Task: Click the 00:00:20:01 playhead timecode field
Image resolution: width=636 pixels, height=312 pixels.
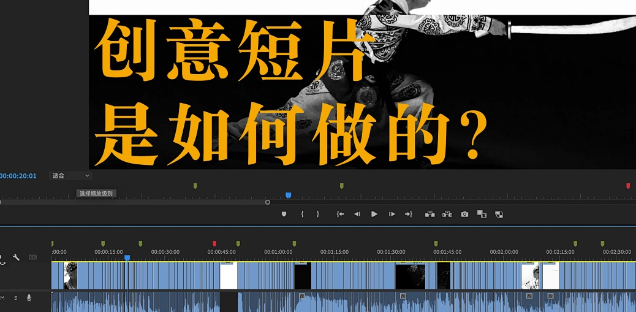Action: click(18, 176)
